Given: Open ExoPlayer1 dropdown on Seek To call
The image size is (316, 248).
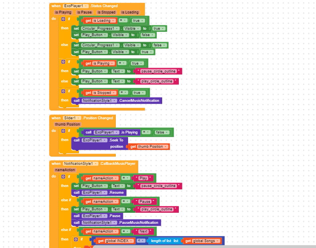Looking at the screenshot, I should point(94,140).
